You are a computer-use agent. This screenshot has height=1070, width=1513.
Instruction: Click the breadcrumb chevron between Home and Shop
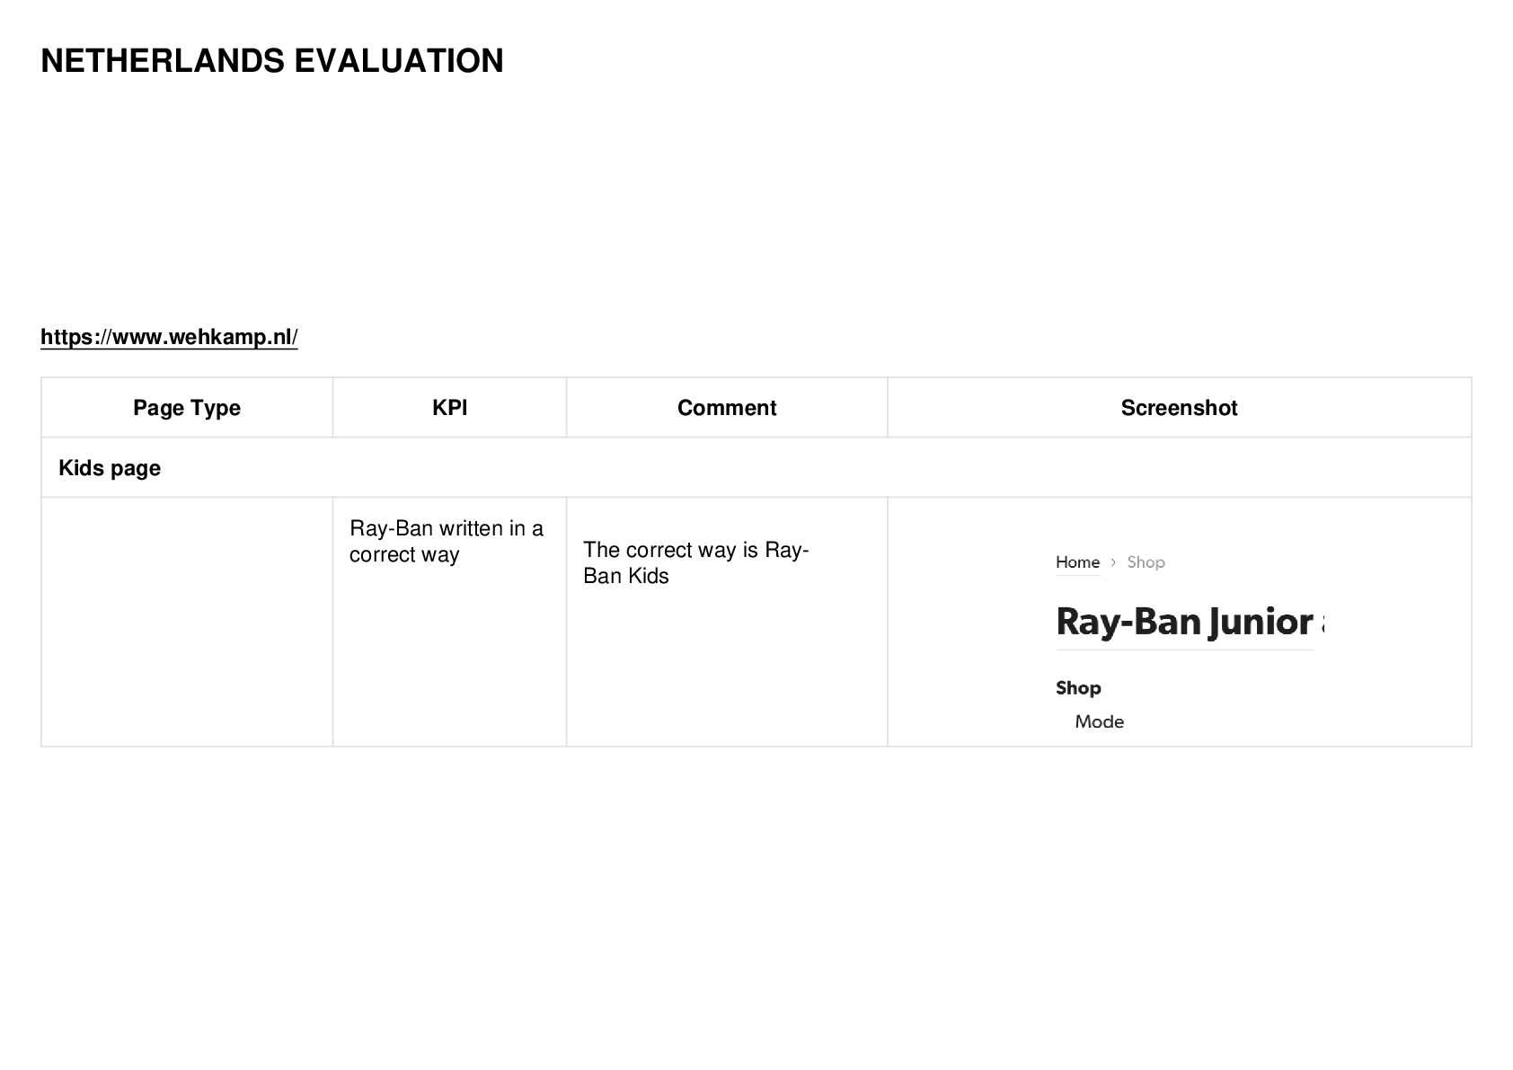tap(1113, 562)
